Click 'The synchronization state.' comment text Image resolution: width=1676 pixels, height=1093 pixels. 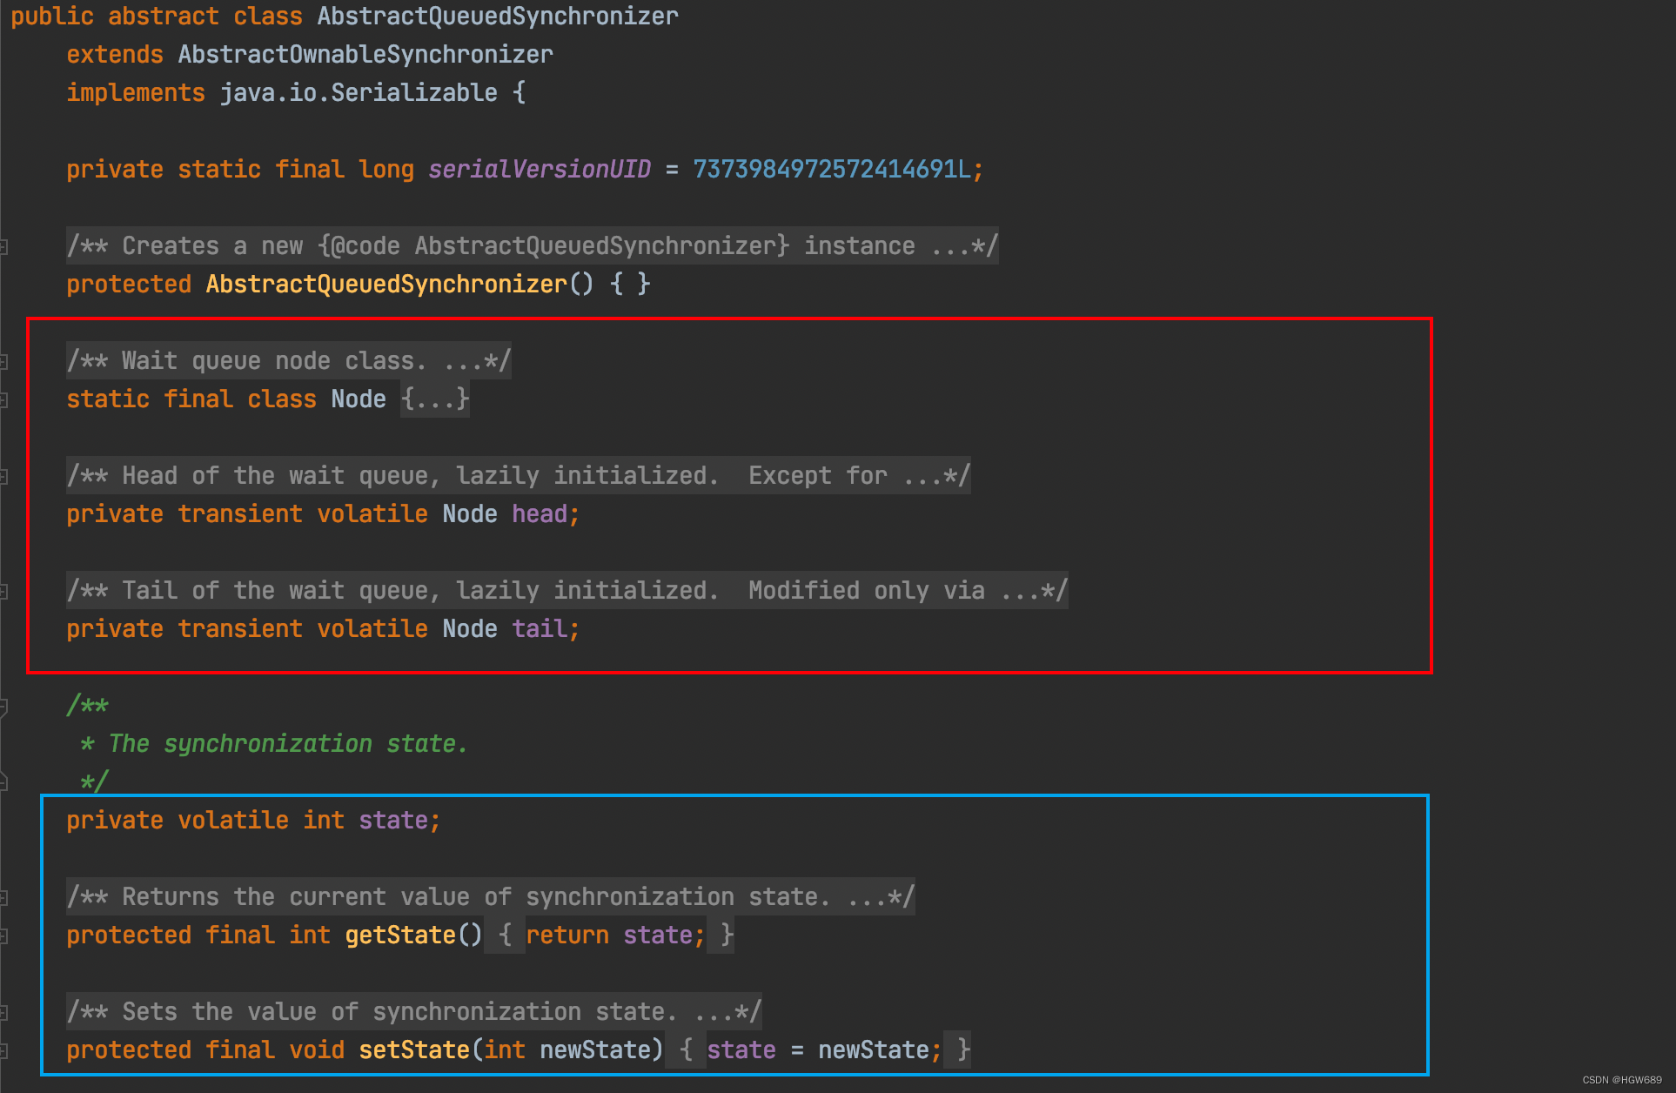pos(289,744)
